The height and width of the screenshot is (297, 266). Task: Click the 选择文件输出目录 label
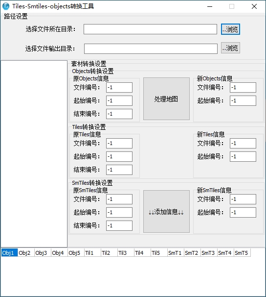pos(50,49)
